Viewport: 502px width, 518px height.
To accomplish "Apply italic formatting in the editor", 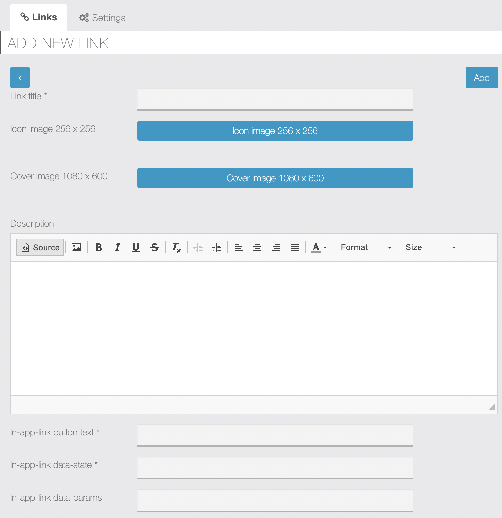I will [x=117, y=247].
